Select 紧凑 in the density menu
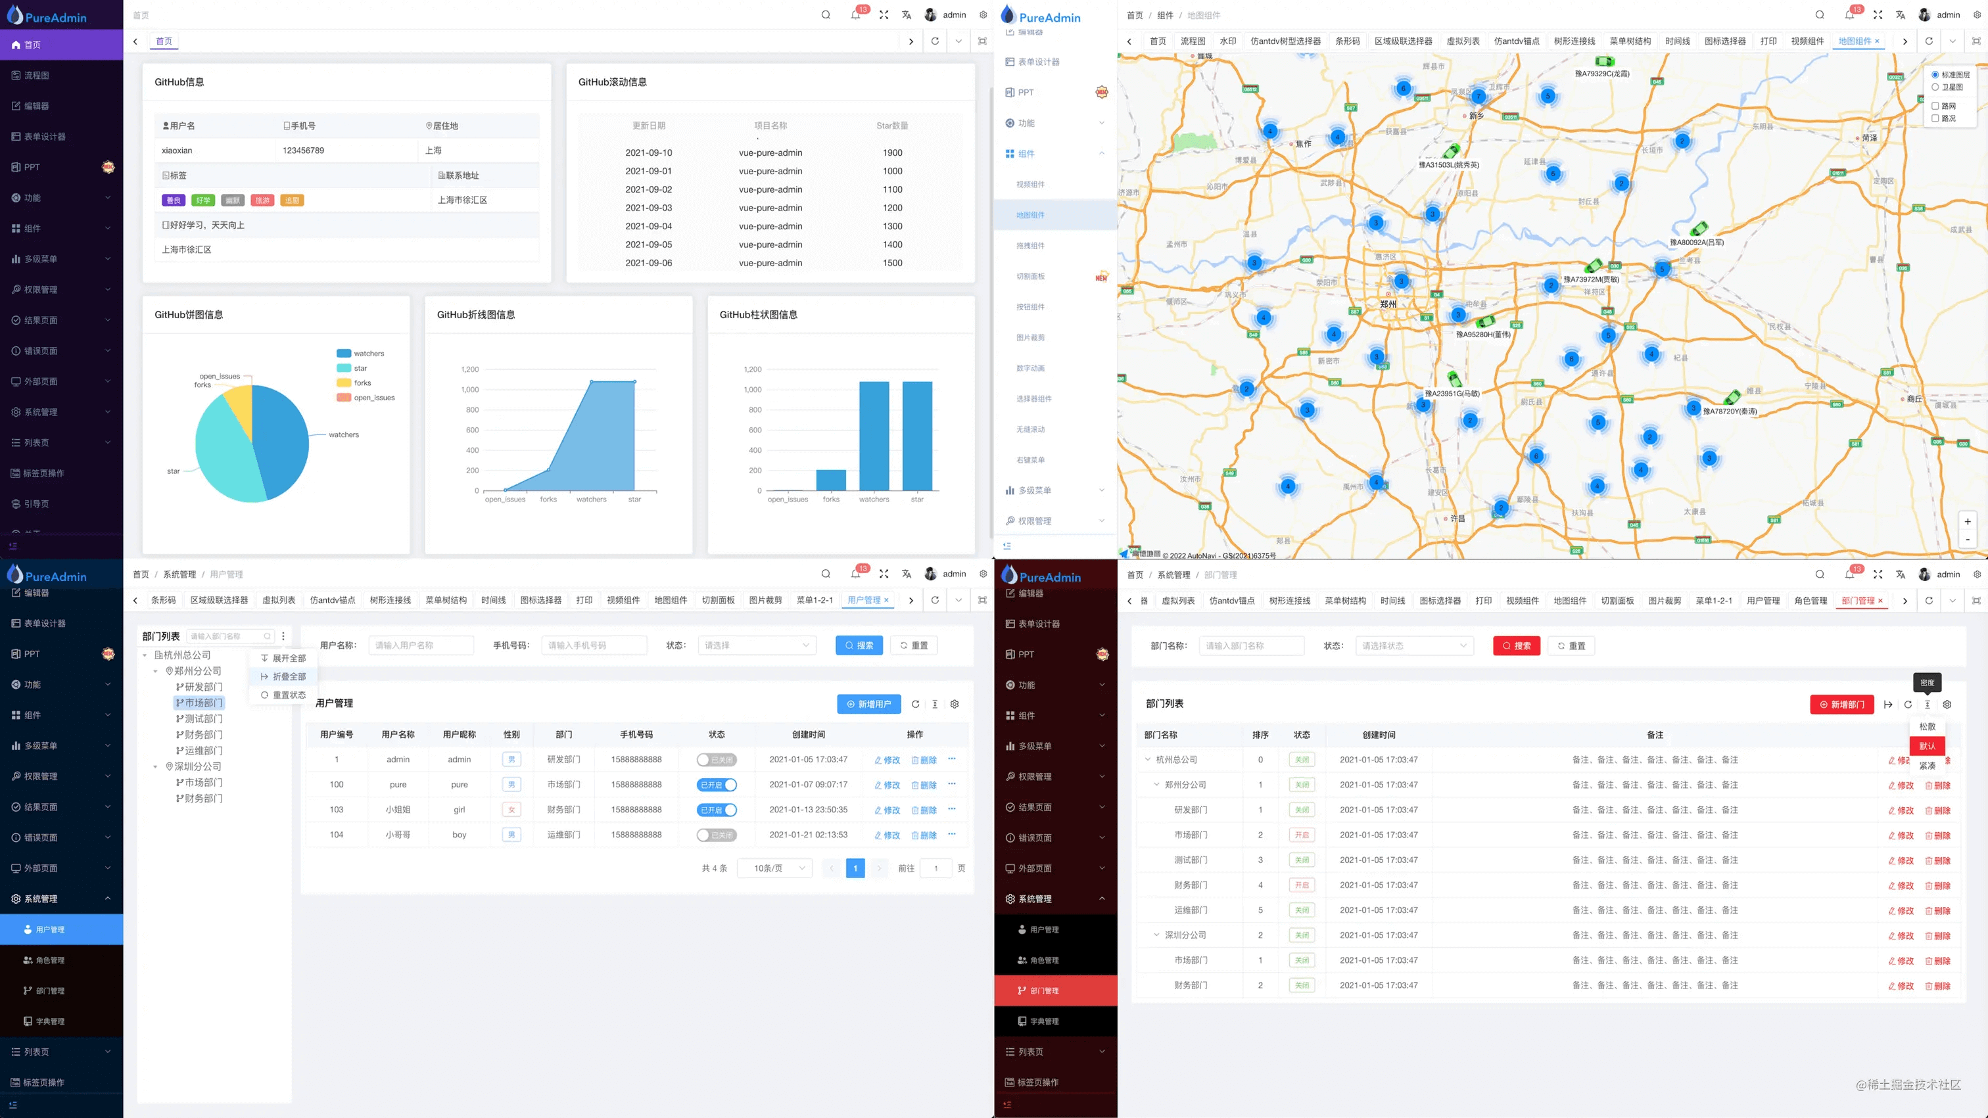Viewport: 1988px width, 1118px height. (1927, 766)
